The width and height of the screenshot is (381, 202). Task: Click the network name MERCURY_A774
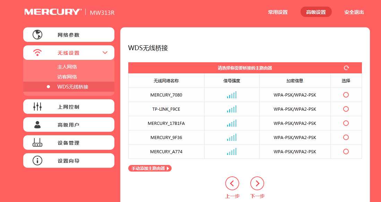166,152
